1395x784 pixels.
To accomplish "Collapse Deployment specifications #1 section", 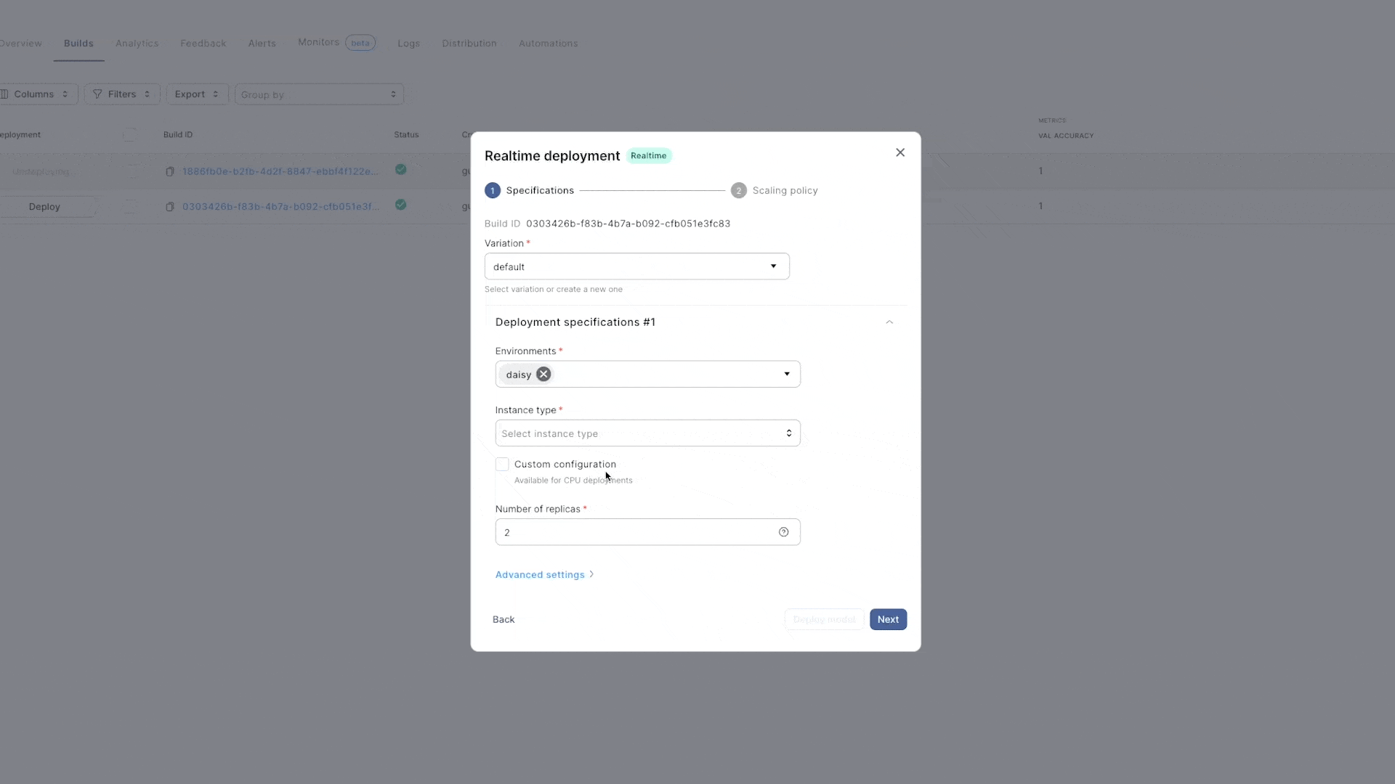I will click(889, 322).
